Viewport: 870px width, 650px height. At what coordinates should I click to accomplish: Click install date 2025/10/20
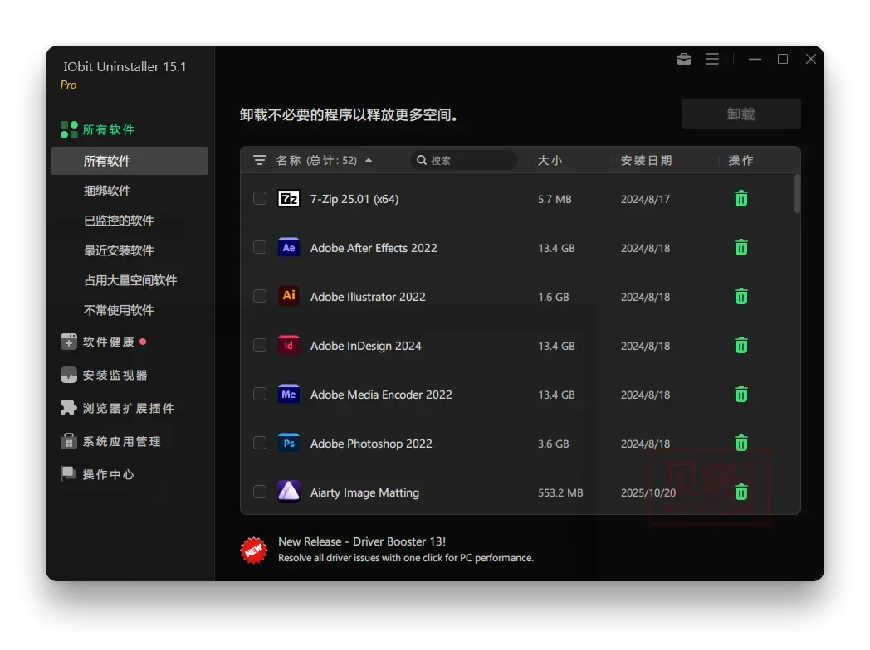[x=648, y=492]
